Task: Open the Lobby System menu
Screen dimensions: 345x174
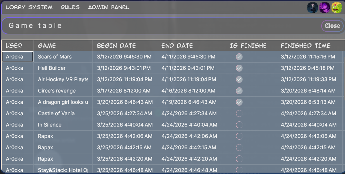Action: pos(29,7)
